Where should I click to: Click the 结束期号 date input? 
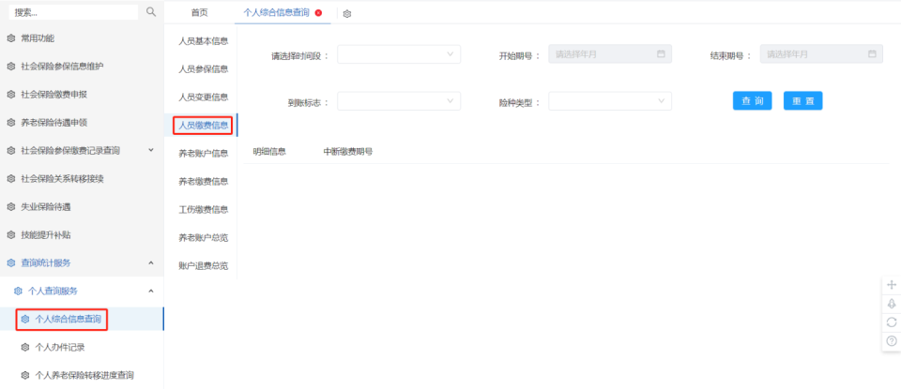tap(821, 54)
